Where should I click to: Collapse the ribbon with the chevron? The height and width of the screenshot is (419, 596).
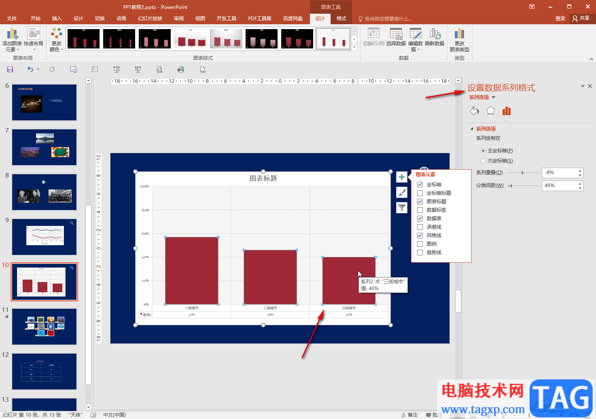[591, 59]
